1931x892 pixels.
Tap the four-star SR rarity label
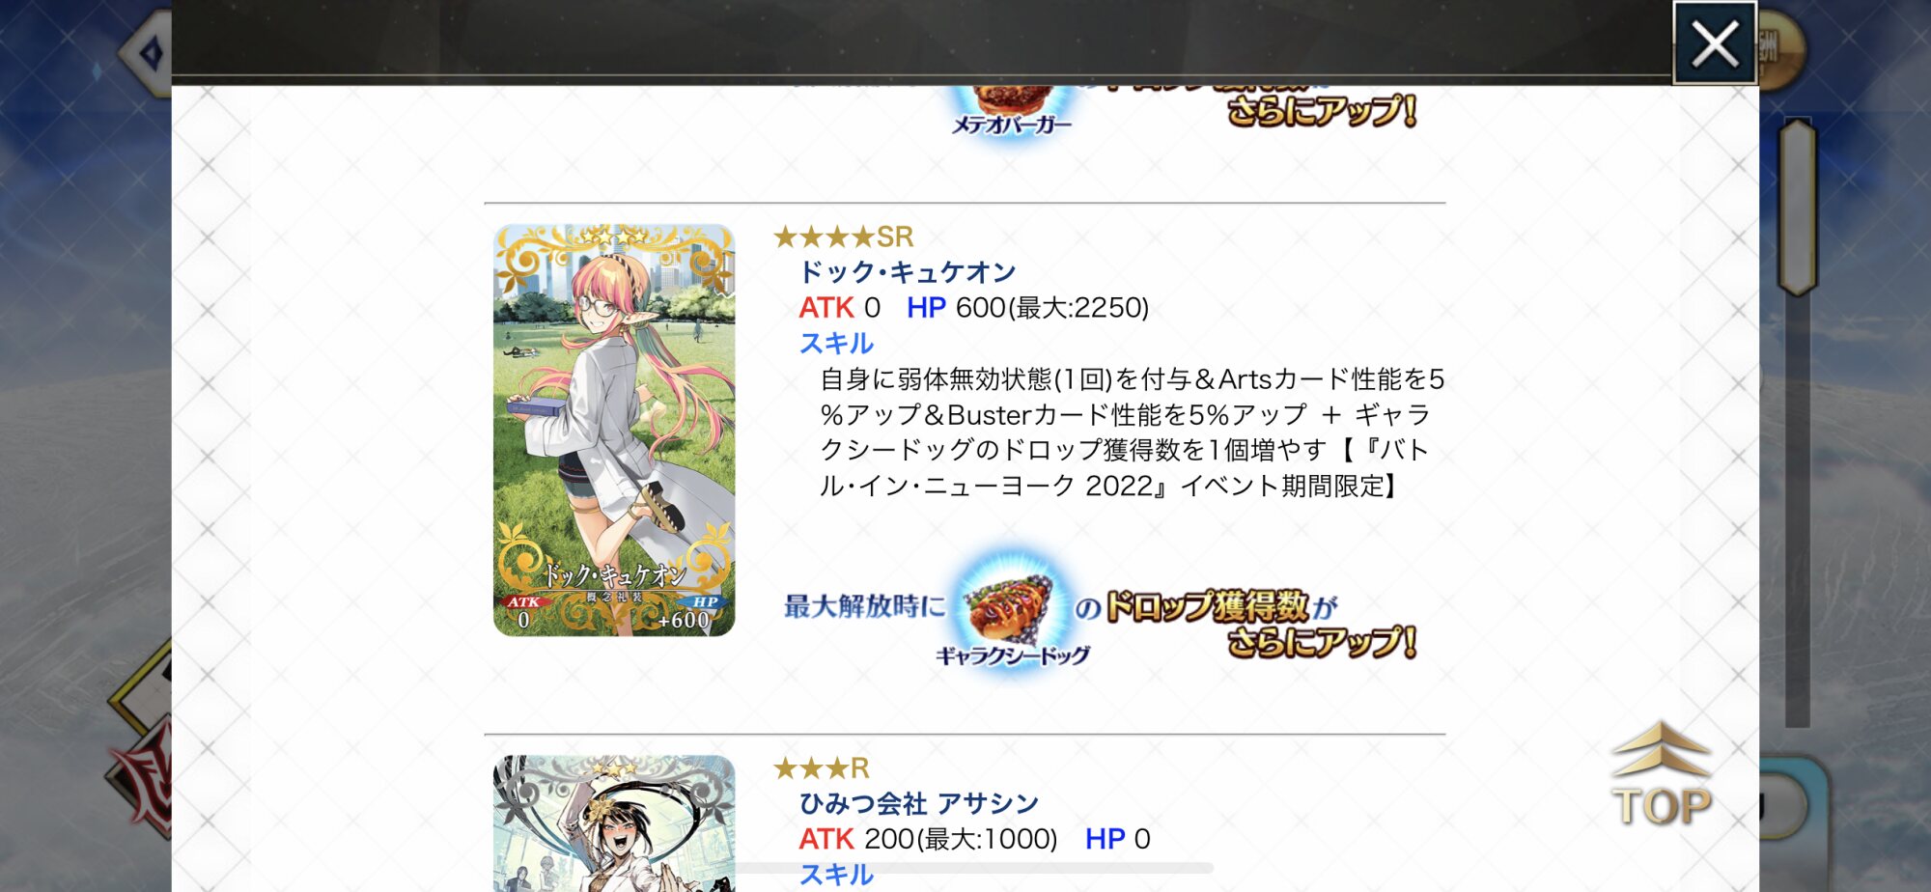[844, 237]
